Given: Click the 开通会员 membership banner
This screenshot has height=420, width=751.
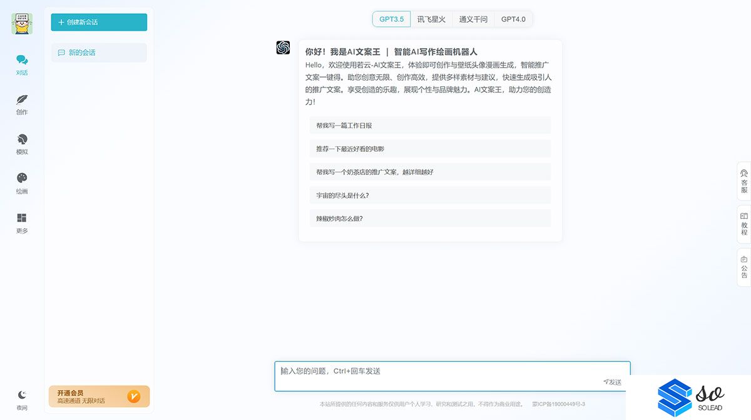Looking at the screenshot, I should pyautogui.click(x=99, y=396).
